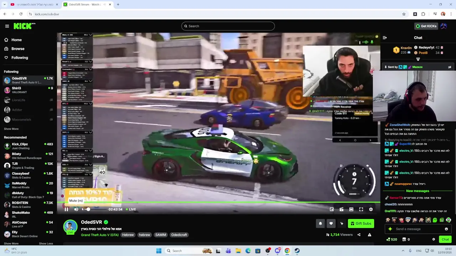Jump to LIVE in the player
Image resolution: width=456 pixels, height=256 pixels.
point(131,209)
